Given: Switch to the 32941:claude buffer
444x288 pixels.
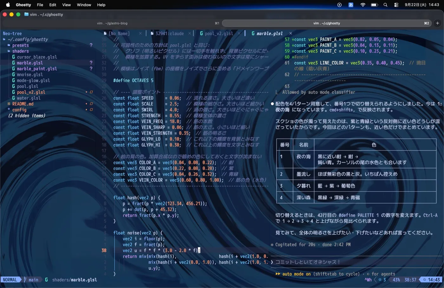Looking at the screenshot, I should pyautogui.click(x=169, y=33).
